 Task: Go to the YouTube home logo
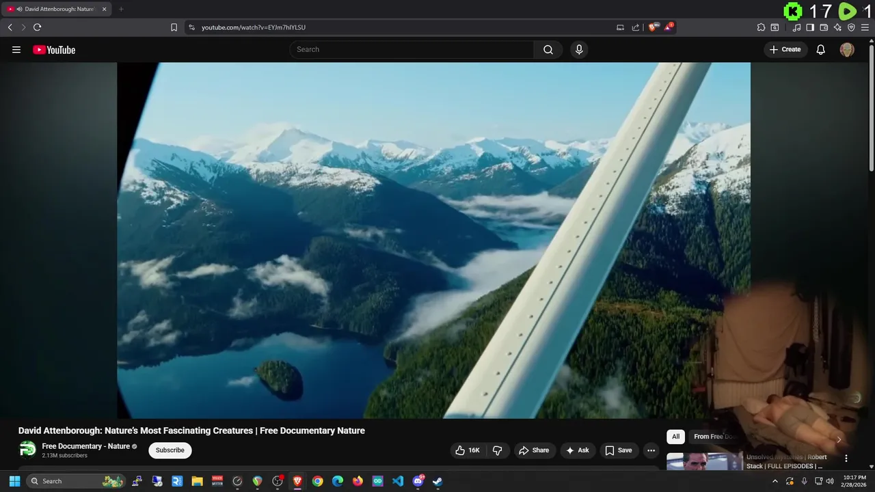[x=54, y=50]
